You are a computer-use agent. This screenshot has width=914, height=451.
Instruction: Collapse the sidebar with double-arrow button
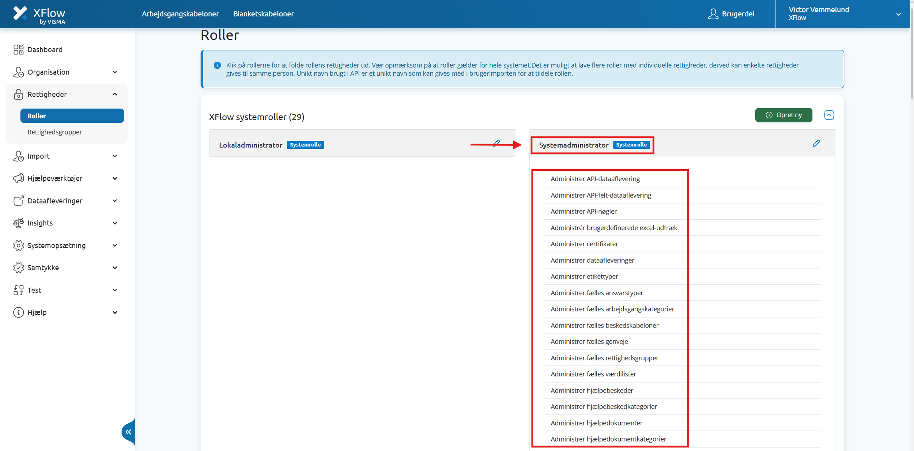click(128, 432)
